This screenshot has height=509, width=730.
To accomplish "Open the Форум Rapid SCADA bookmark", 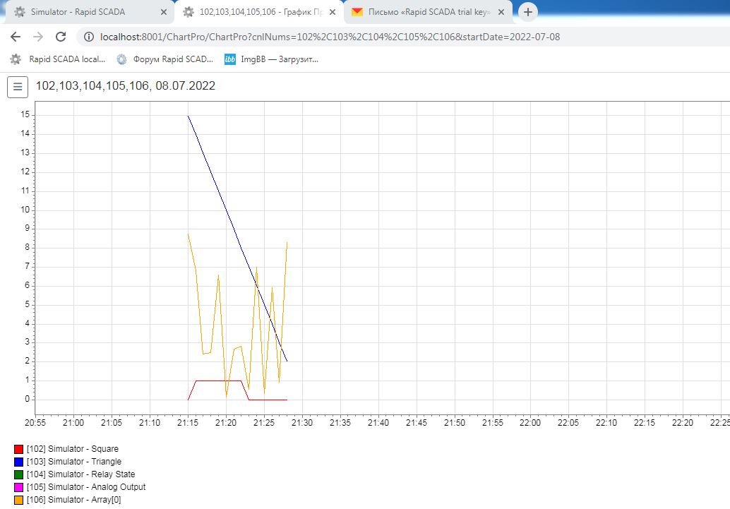I will [164, 59].
